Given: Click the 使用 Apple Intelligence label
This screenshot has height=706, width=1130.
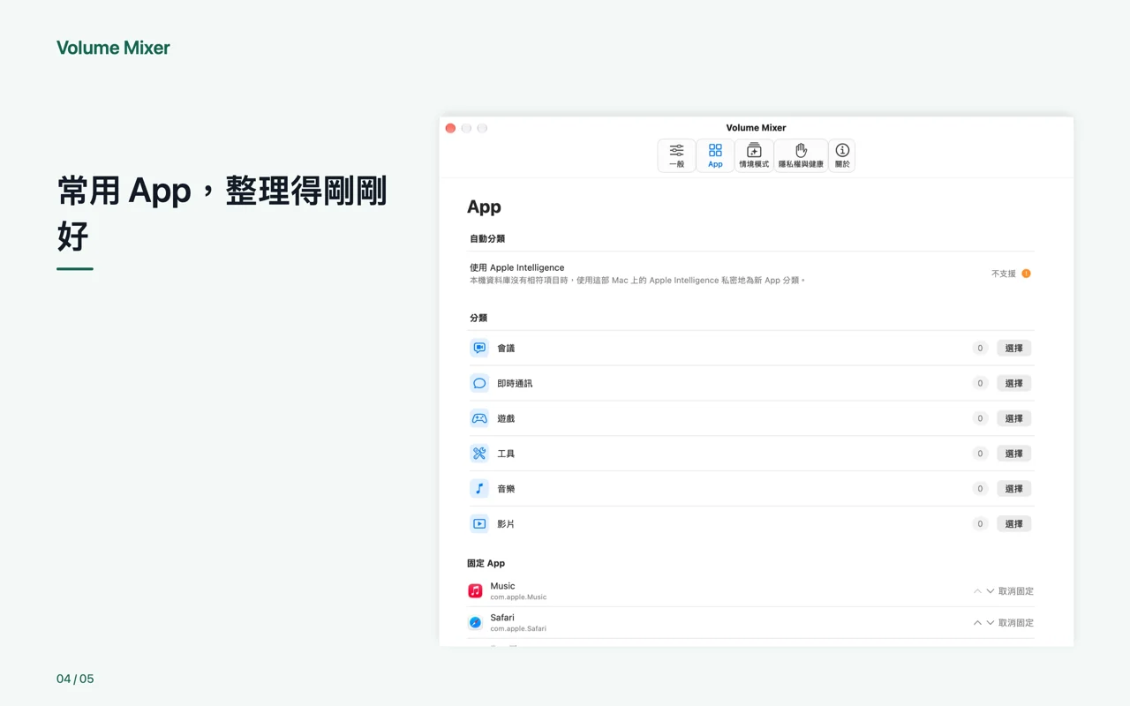Looking at the screenshot, I should (517, 267).
